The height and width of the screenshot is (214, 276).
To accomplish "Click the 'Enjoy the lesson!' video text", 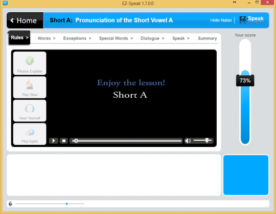I will click(131, 82).
